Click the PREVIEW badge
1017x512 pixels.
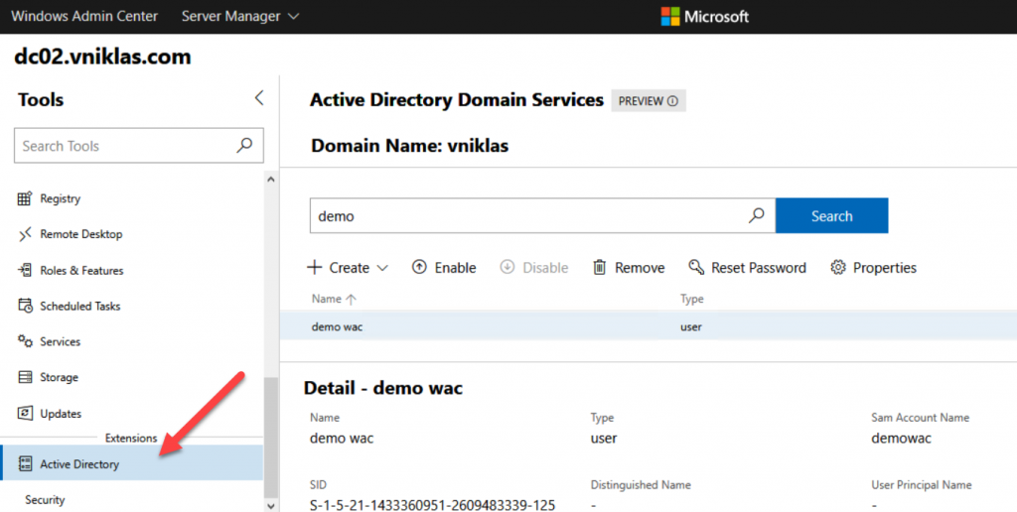coord(648,101)
